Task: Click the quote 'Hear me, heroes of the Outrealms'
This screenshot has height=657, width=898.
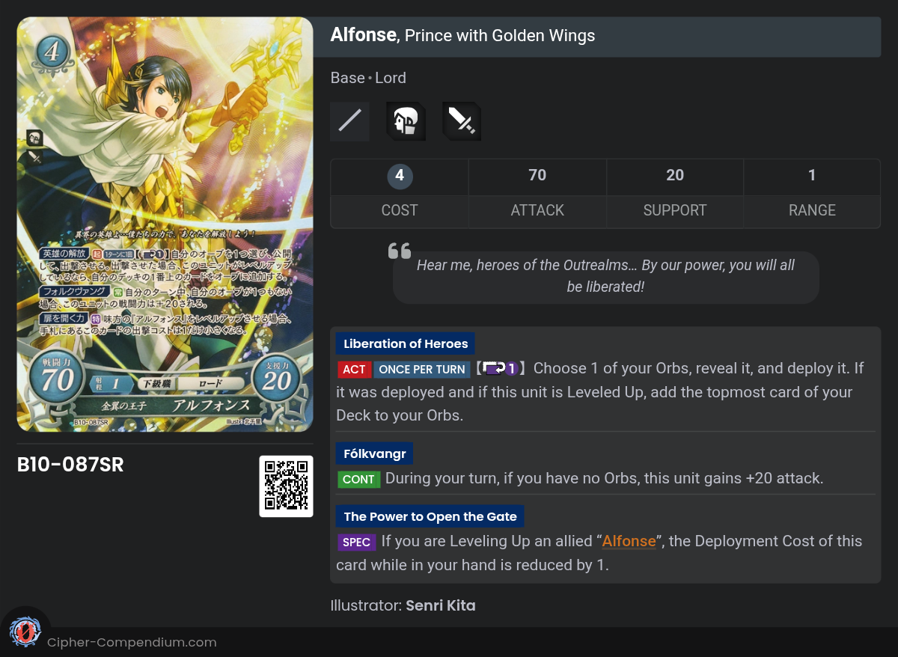Action: click(x=605, y=276)
